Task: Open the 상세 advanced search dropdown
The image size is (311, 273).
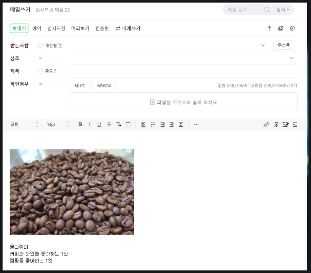Action: (x=283, y=10)
